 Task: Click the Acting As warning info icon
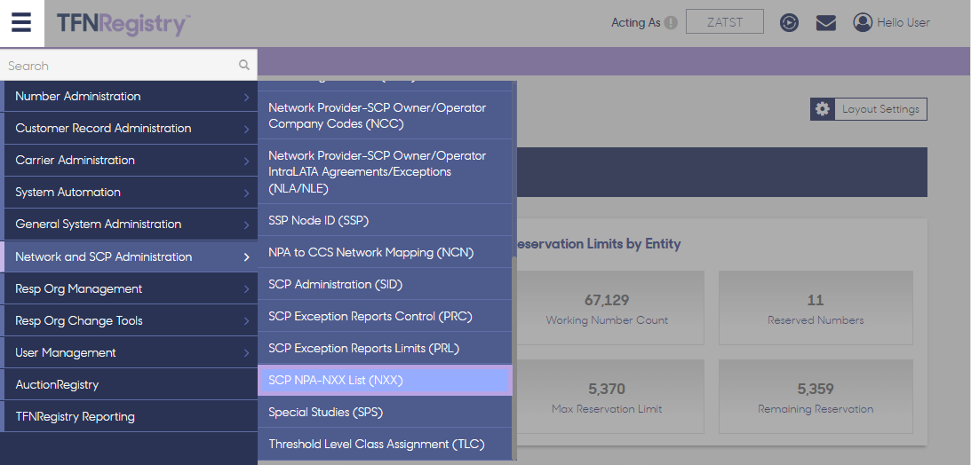coord(671,23)
